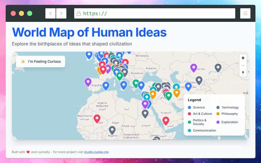This screenshot has height=163, width=261.
Task: Select purple pin in northern Egypt
Action: click(145, 104)
